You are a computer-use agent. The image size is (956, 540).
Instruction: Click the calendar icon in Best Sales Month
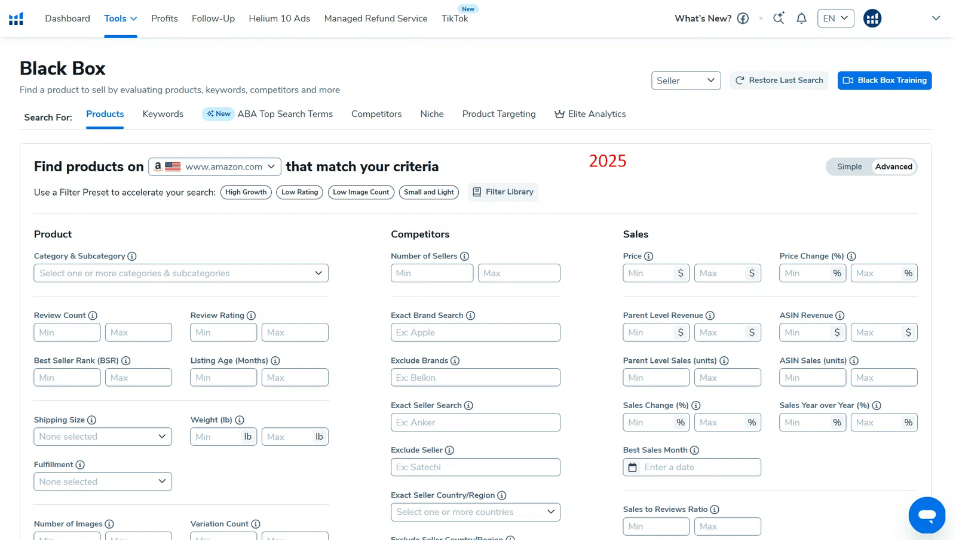point(633,467)
